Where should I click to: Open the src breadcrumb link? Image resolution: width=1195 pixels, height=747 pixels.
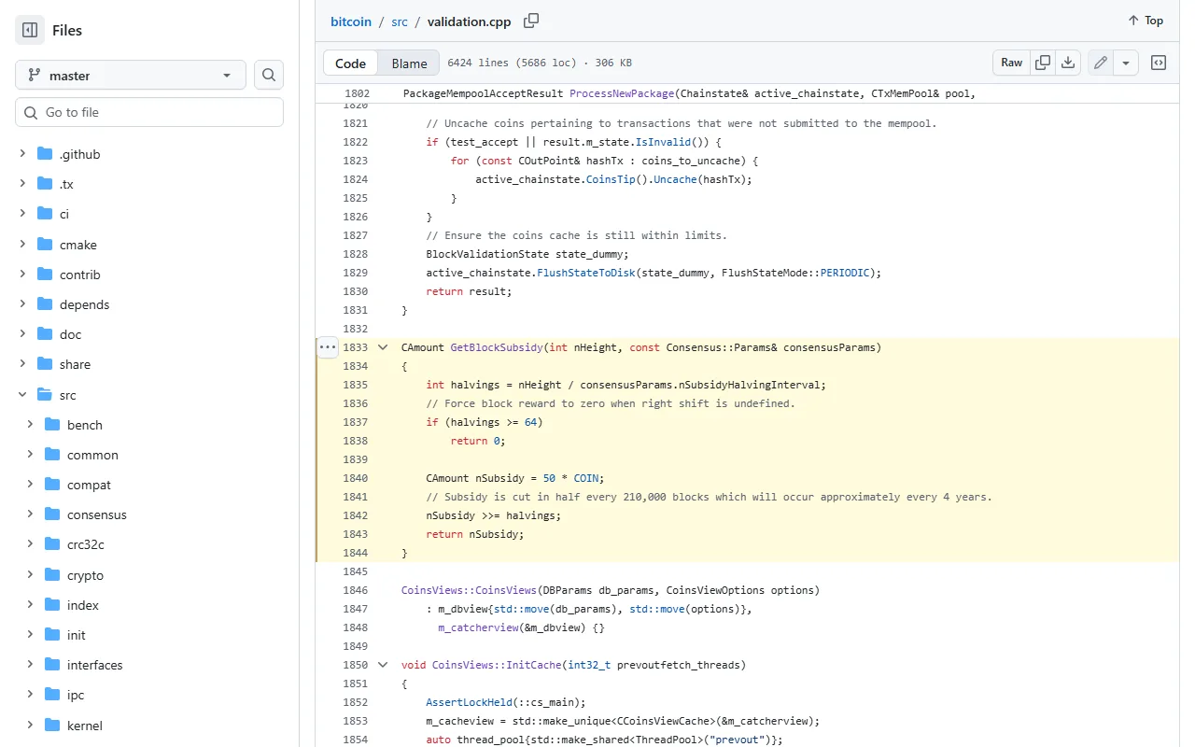tap(400, 21)
